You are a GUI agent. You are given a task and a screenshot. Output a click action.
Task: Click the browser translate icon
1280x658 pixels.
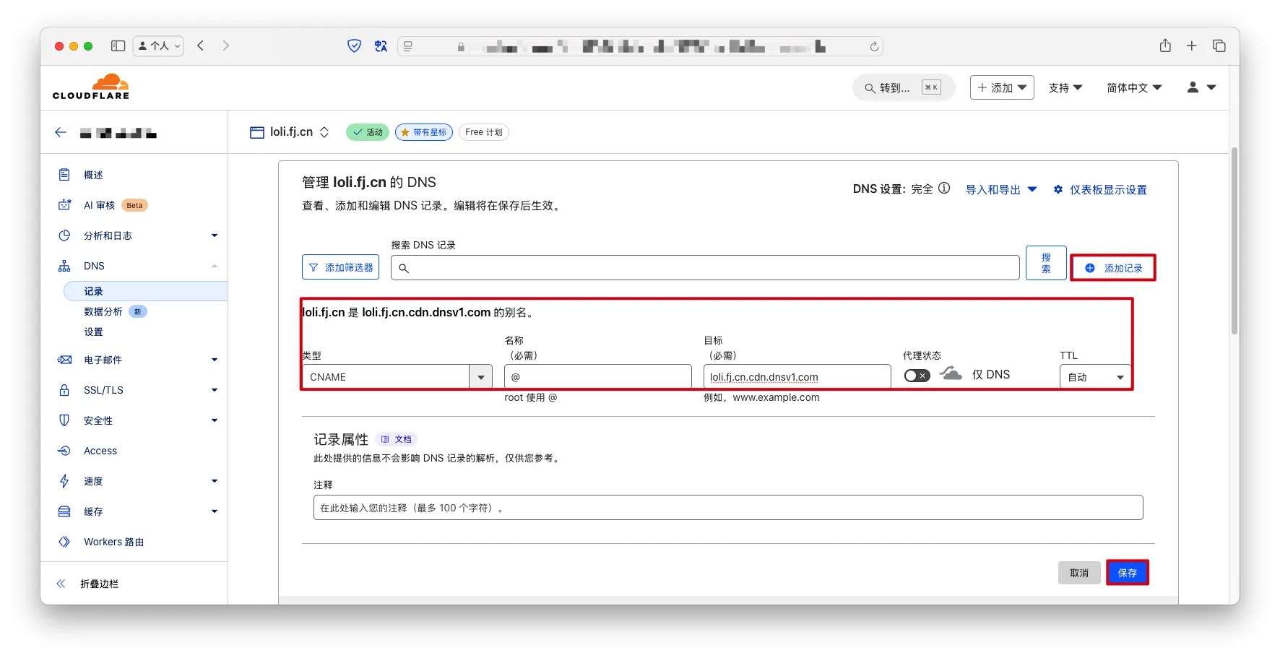pyautogui.click(x=381, y=46)
